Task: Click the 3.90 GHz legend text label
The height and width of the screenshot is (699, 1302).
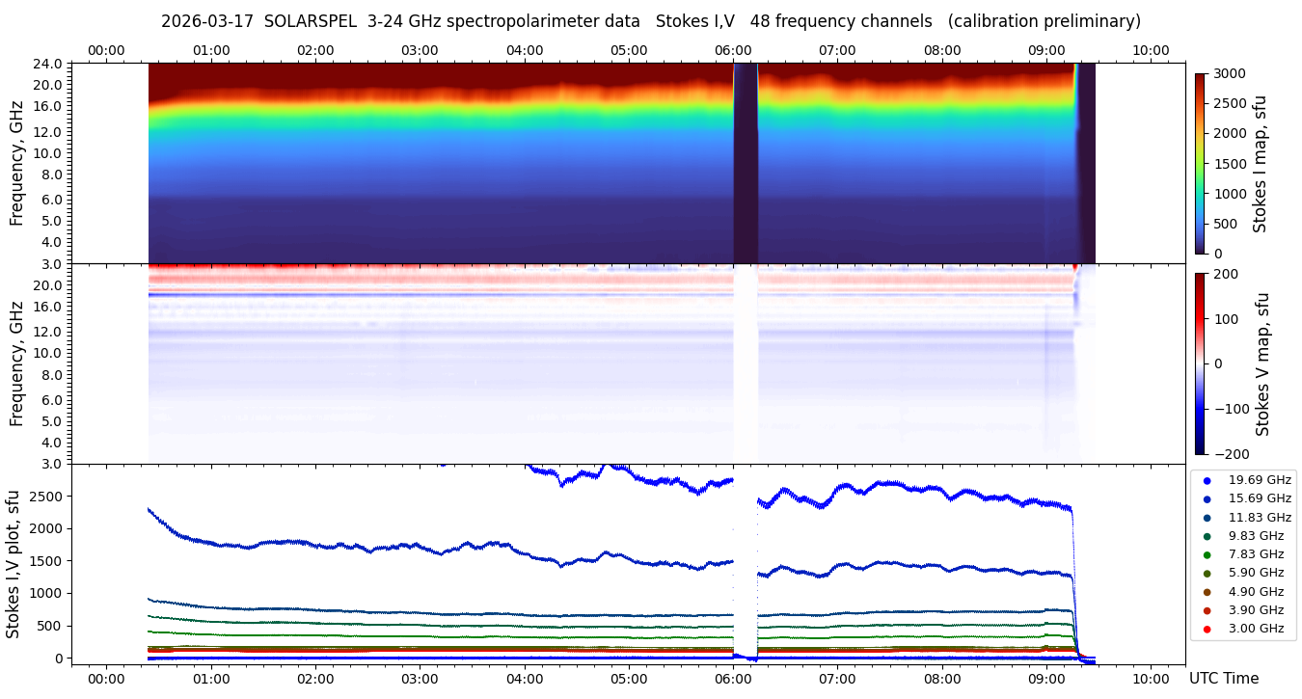Action: point(1256,610)
